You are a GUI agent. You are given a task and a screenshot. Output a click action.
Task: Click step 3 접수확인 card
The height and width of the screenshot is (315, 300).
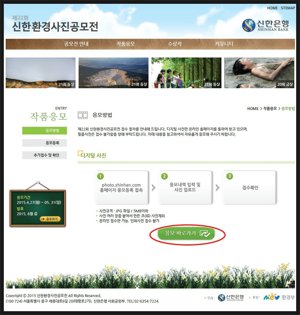(249, 187)
